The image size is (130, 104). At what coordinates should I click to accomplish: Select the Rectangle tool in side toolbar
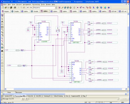[x=2, y=63]
